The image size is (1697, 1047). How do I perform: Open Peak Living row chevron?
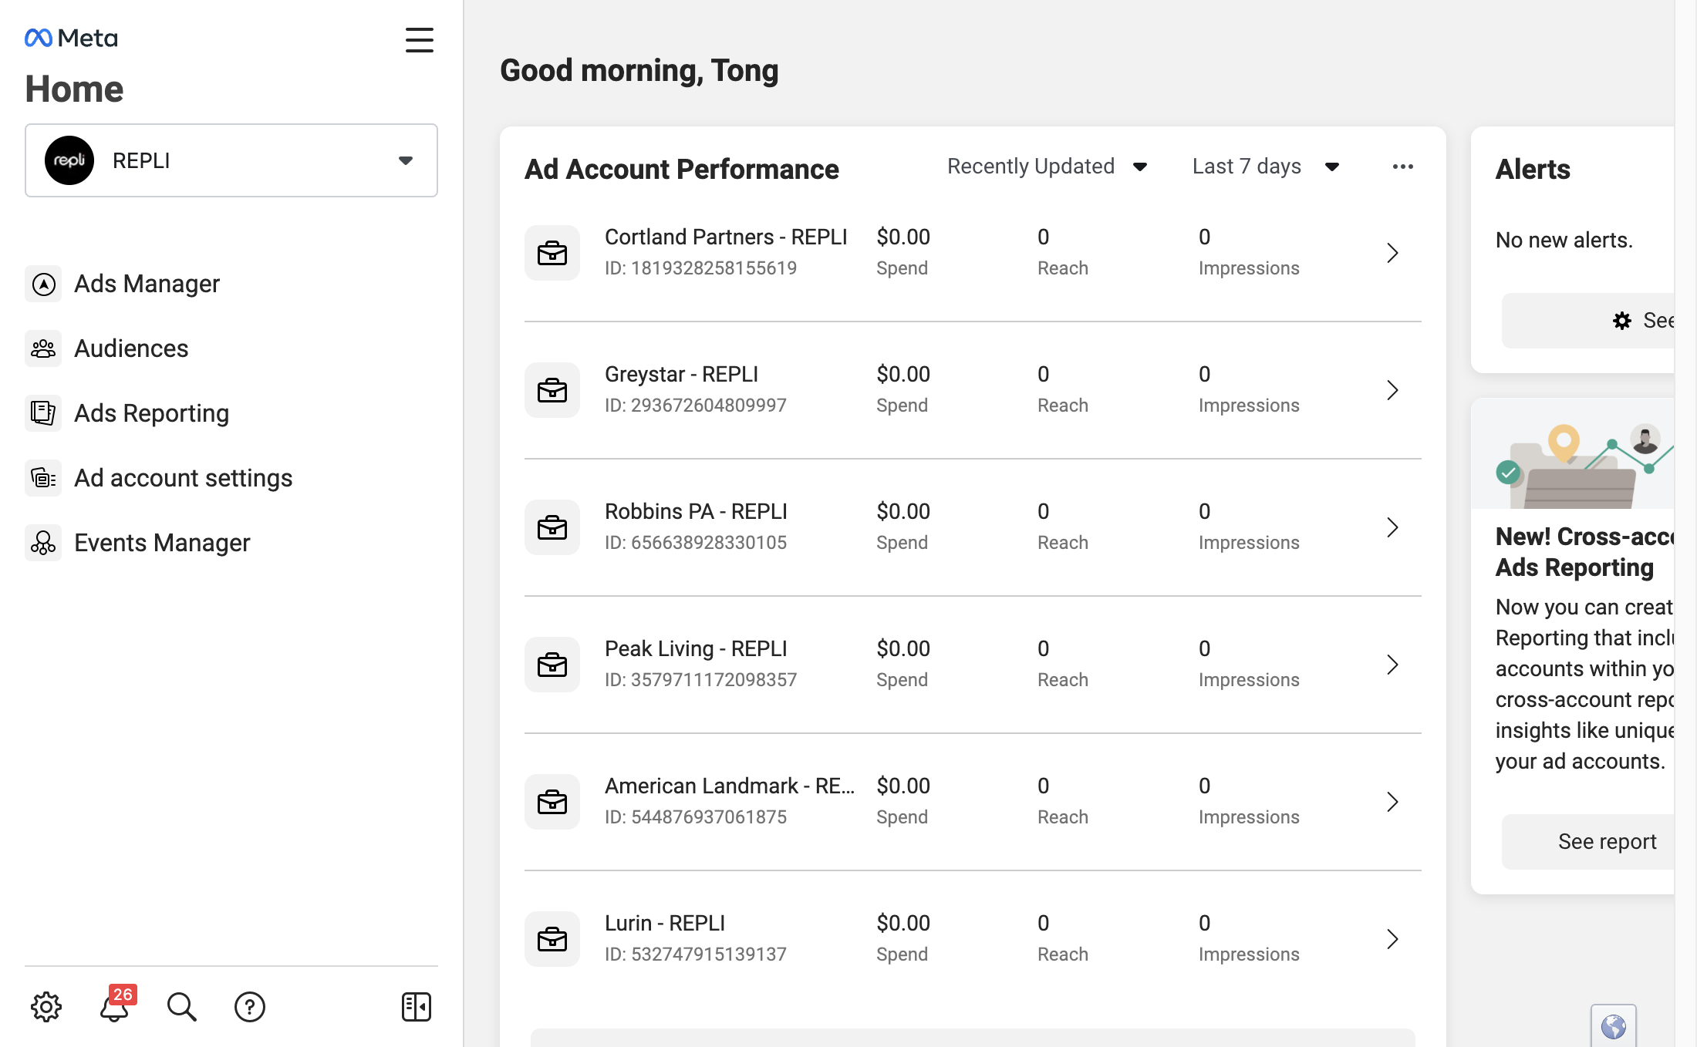(x=1392, y=665)
